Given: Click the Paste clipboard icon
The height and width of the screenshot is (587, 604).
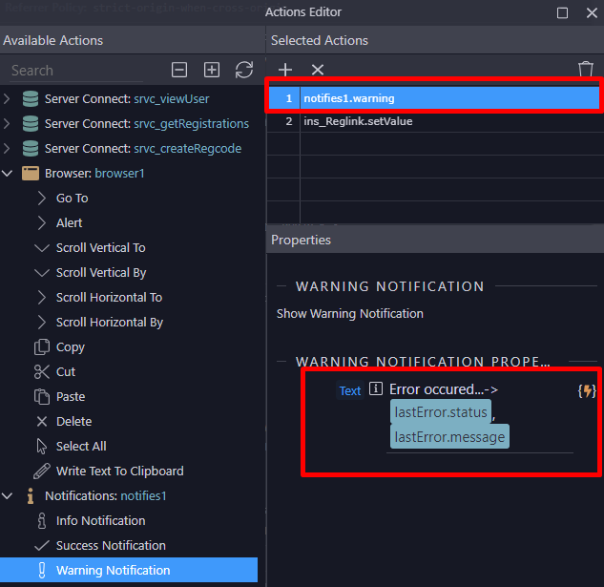Looking at the screenshot, I should click(42, 397).
